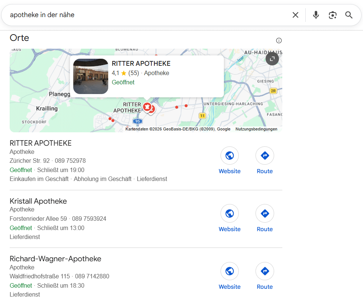Open the Ritter Apotheke website globe icon
This screenshot has height=304, width=363.
pyautogui.click(x=229, y=155)
